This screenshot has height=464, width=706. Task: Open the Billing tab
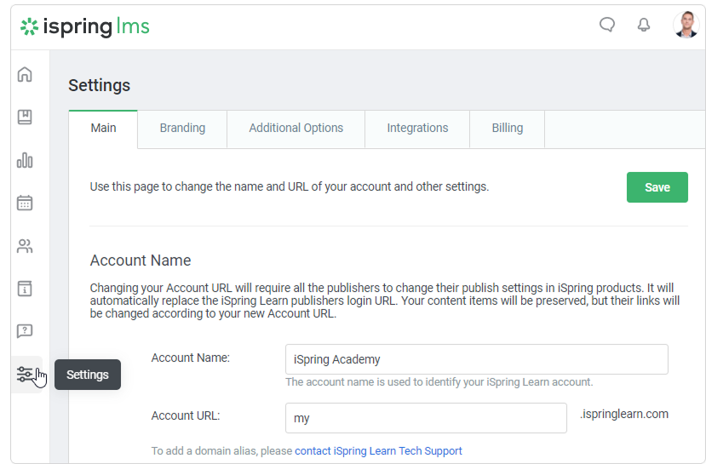click(507, 129)
